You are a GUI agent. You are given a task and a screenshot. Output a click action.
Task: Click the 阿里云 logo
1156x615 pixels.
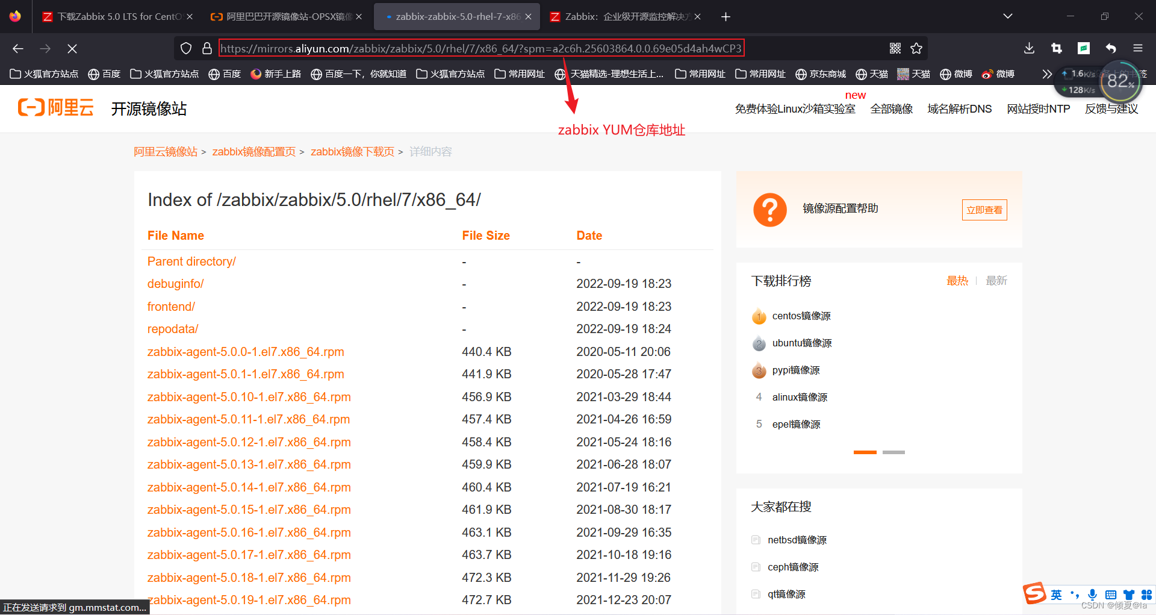[56, 108]
